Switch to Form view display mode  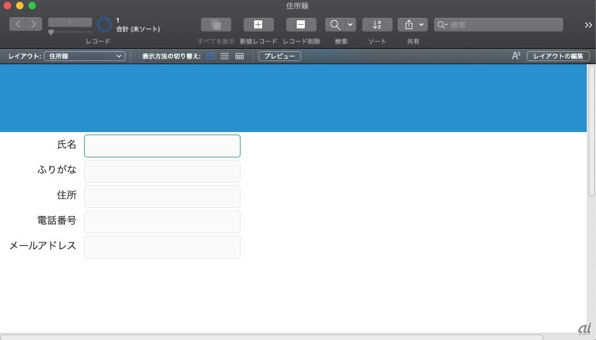211,56
